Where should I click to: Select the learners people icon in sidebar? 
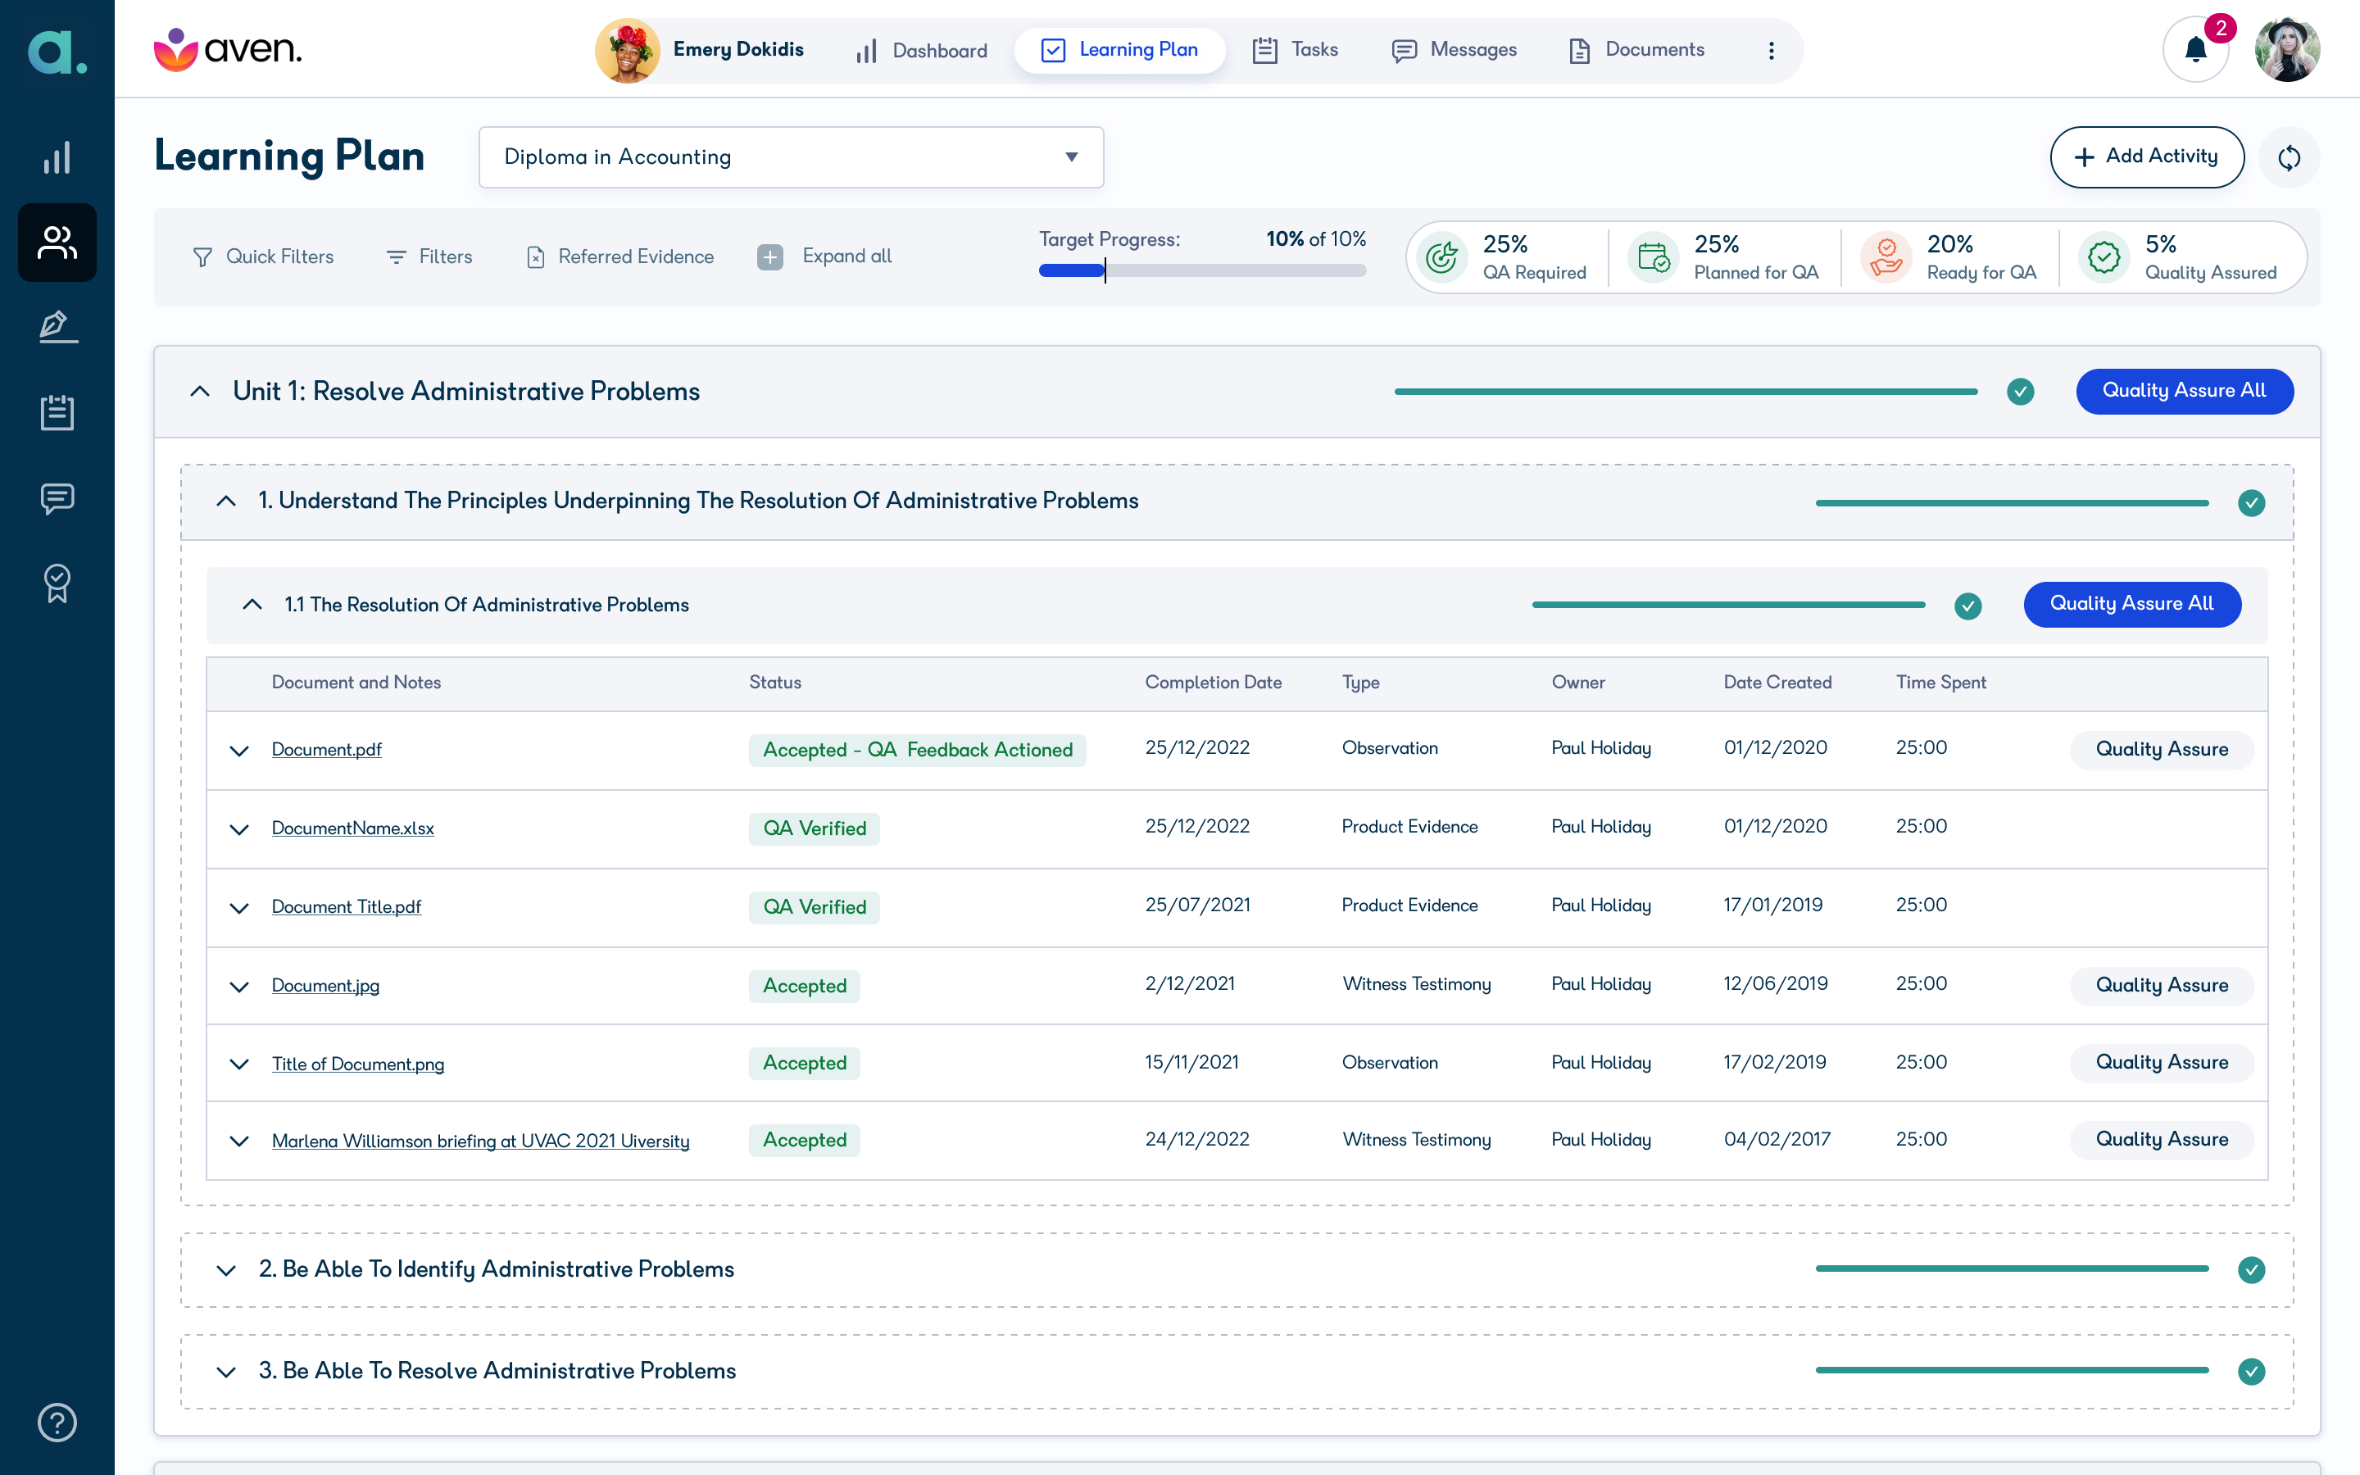pos(57,243)
